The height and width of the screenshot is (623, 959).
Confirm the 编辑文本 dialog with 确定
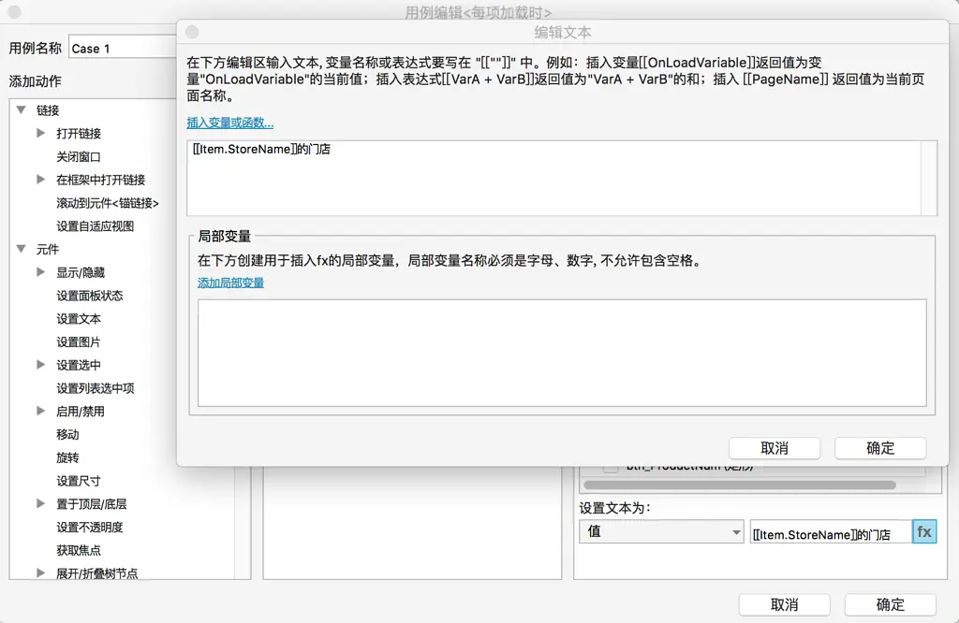click(x=879, y=448)
